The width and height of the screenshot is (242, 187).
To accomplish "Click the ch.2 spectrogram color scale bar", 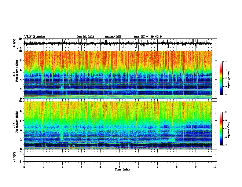I will pyautogui.click(x=221, y=129).
